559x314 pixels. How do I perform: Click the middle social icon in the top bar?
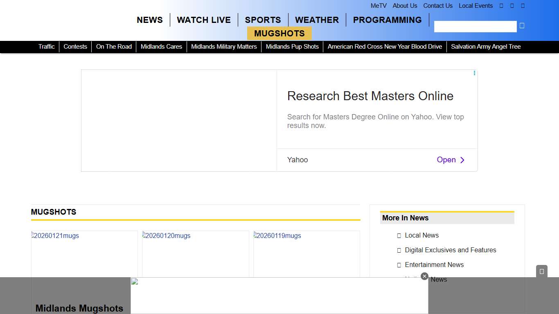coord(512,6)
